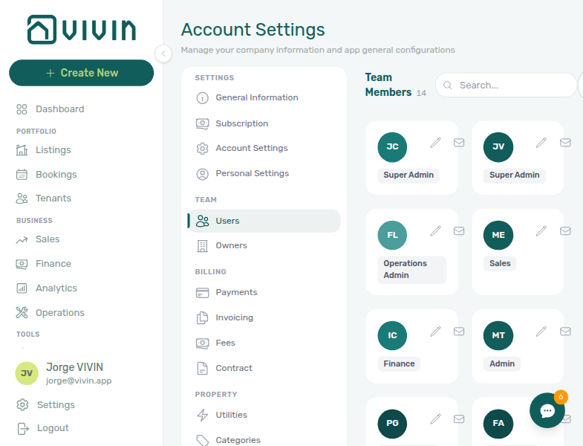Open the chat widget
The image size is (583, 446).
pyautogui.click(x=547, y=410)
